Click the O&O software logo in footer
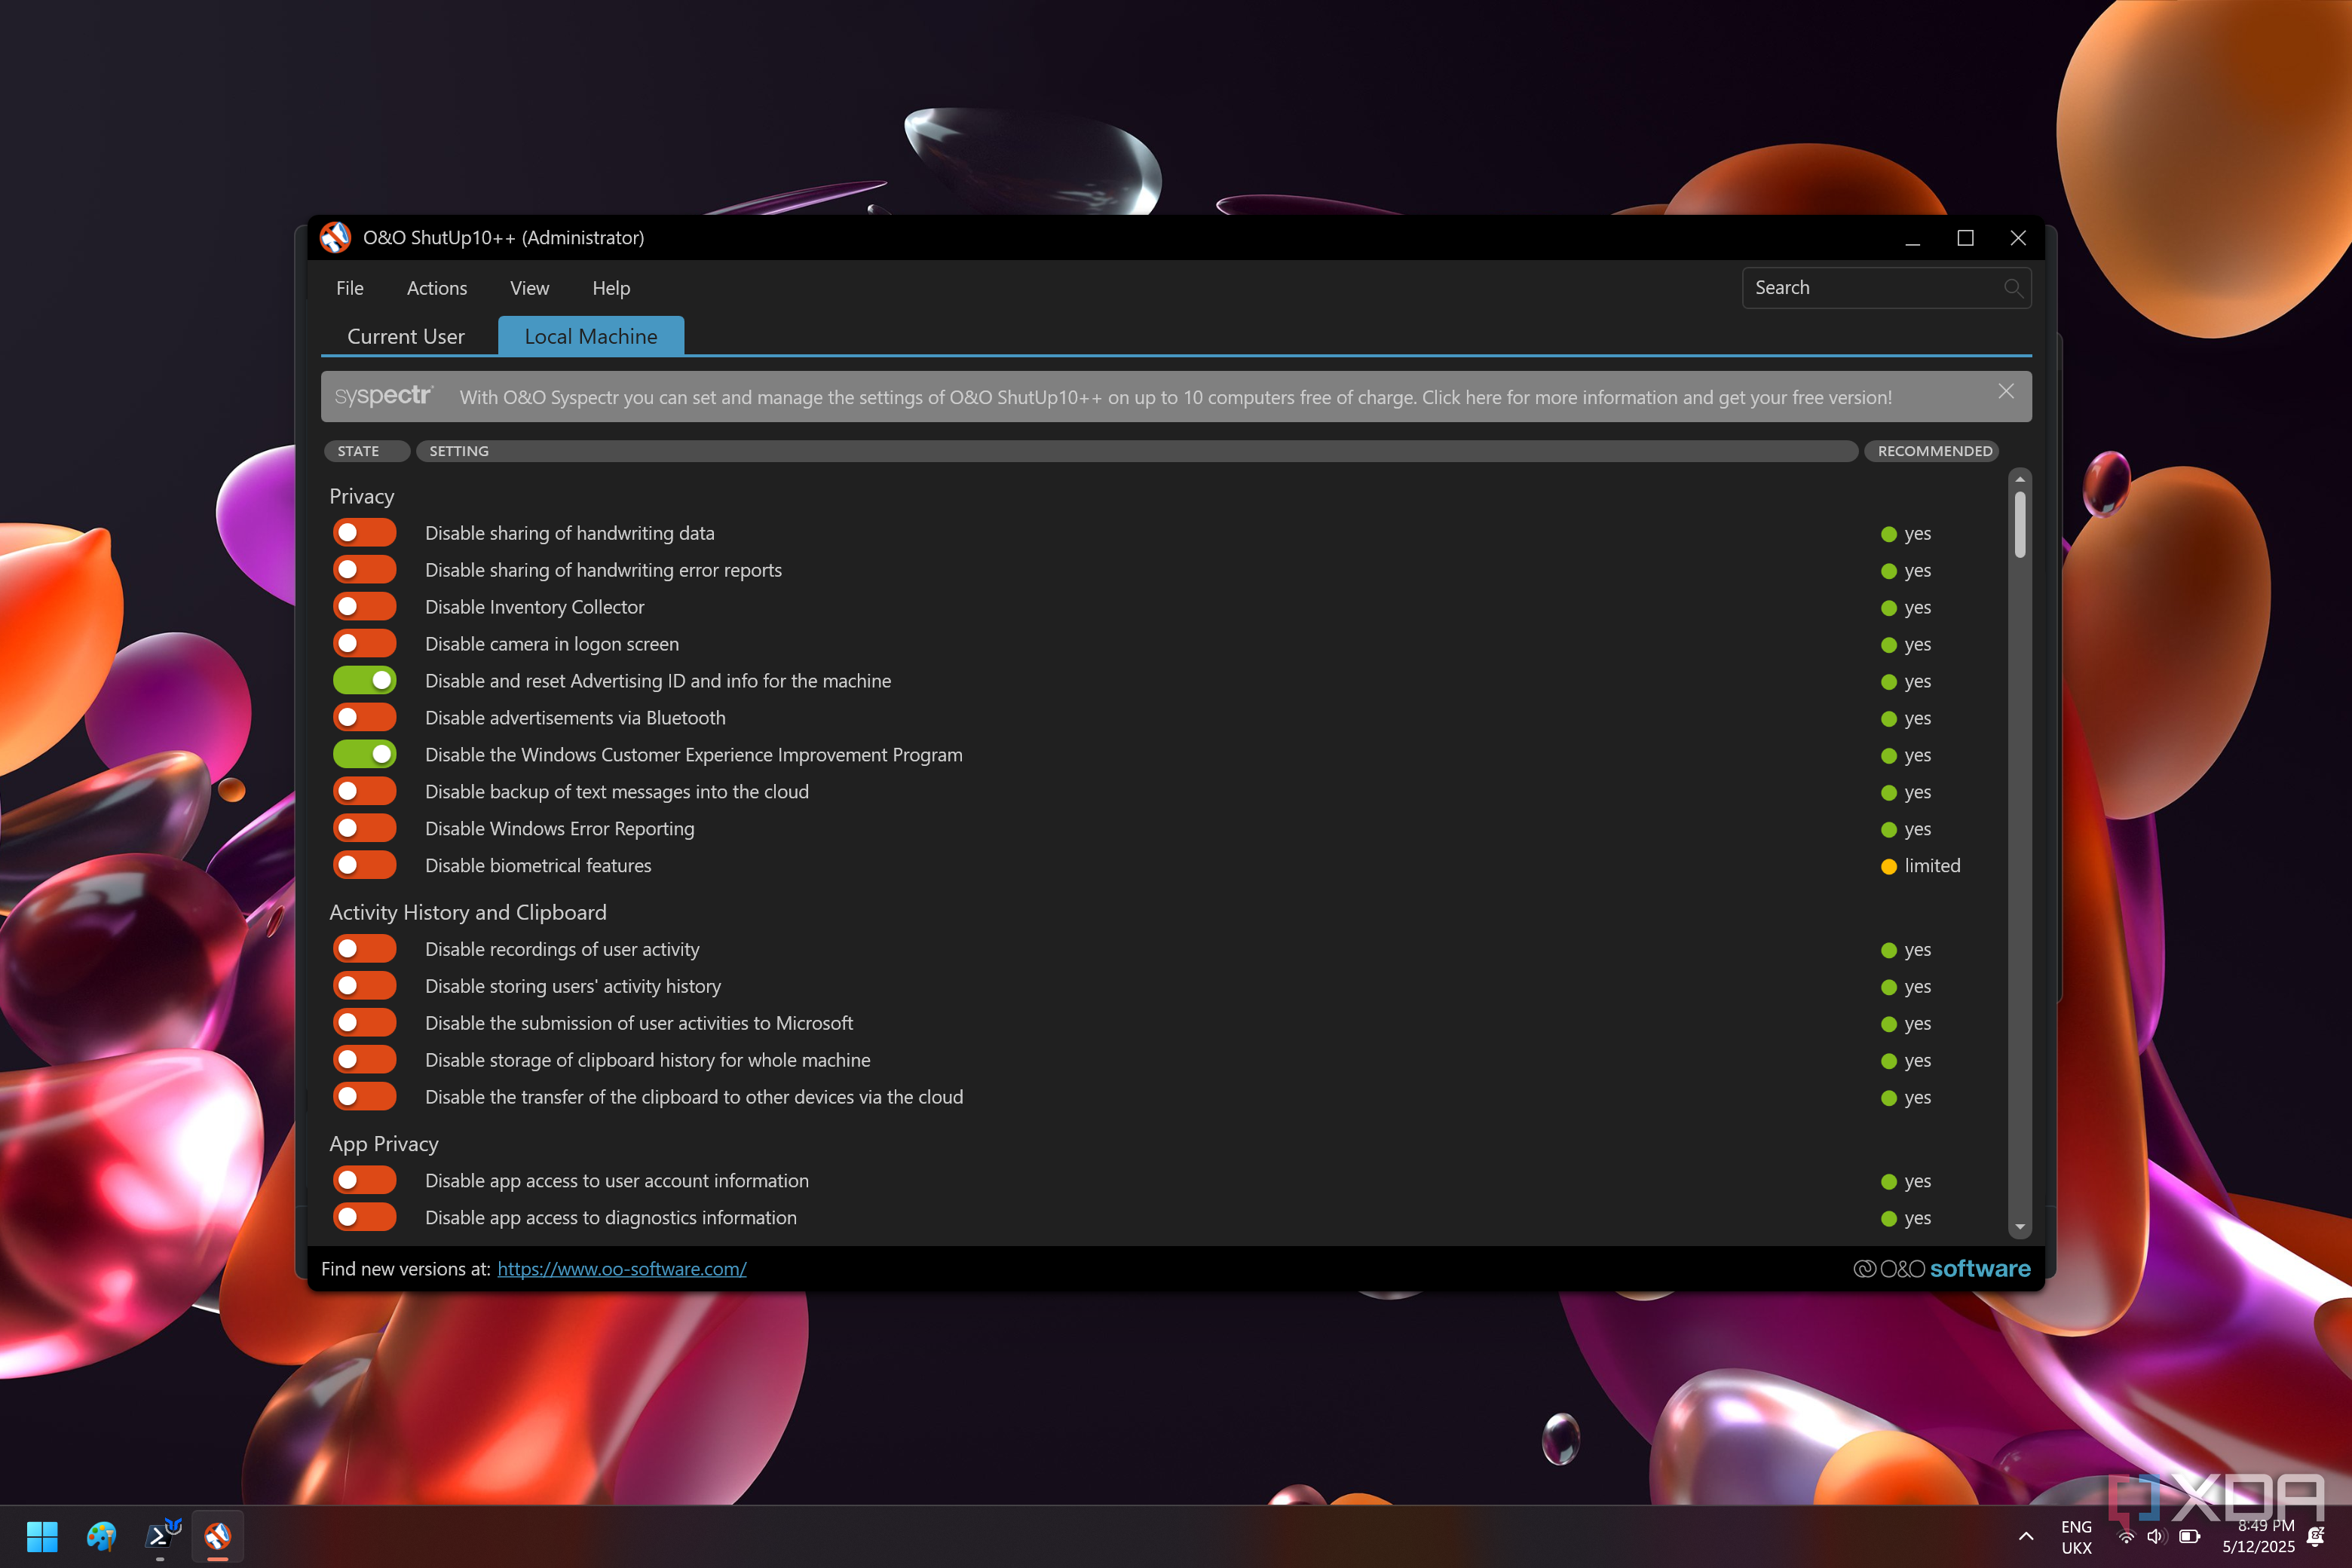This screenshot has height=1568, width=2352. click(x=1941, y=1268)
